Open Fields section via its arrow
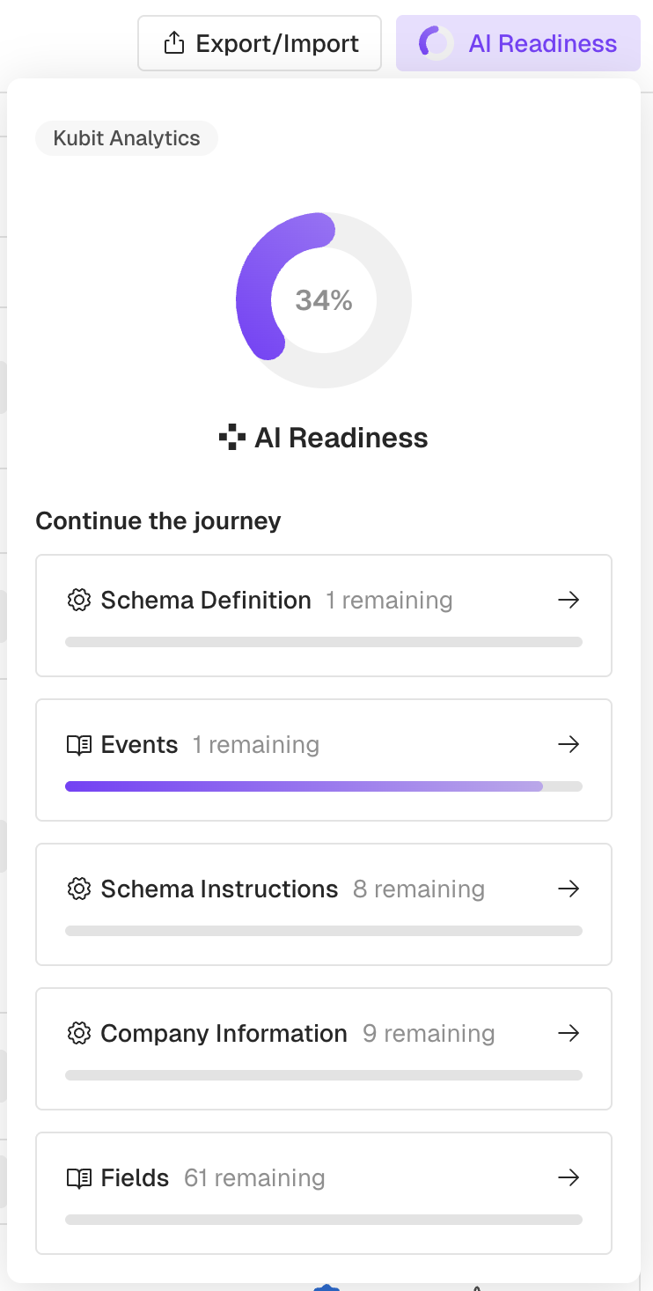Screen dimensions: 653x1291 [x=569, y=1178]
